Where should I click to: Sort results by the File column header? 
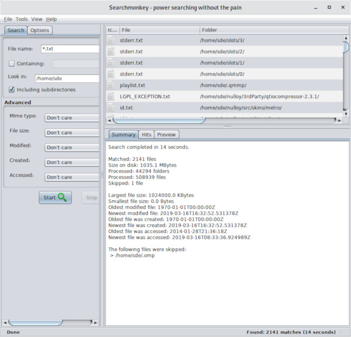[x=159, y=30]
